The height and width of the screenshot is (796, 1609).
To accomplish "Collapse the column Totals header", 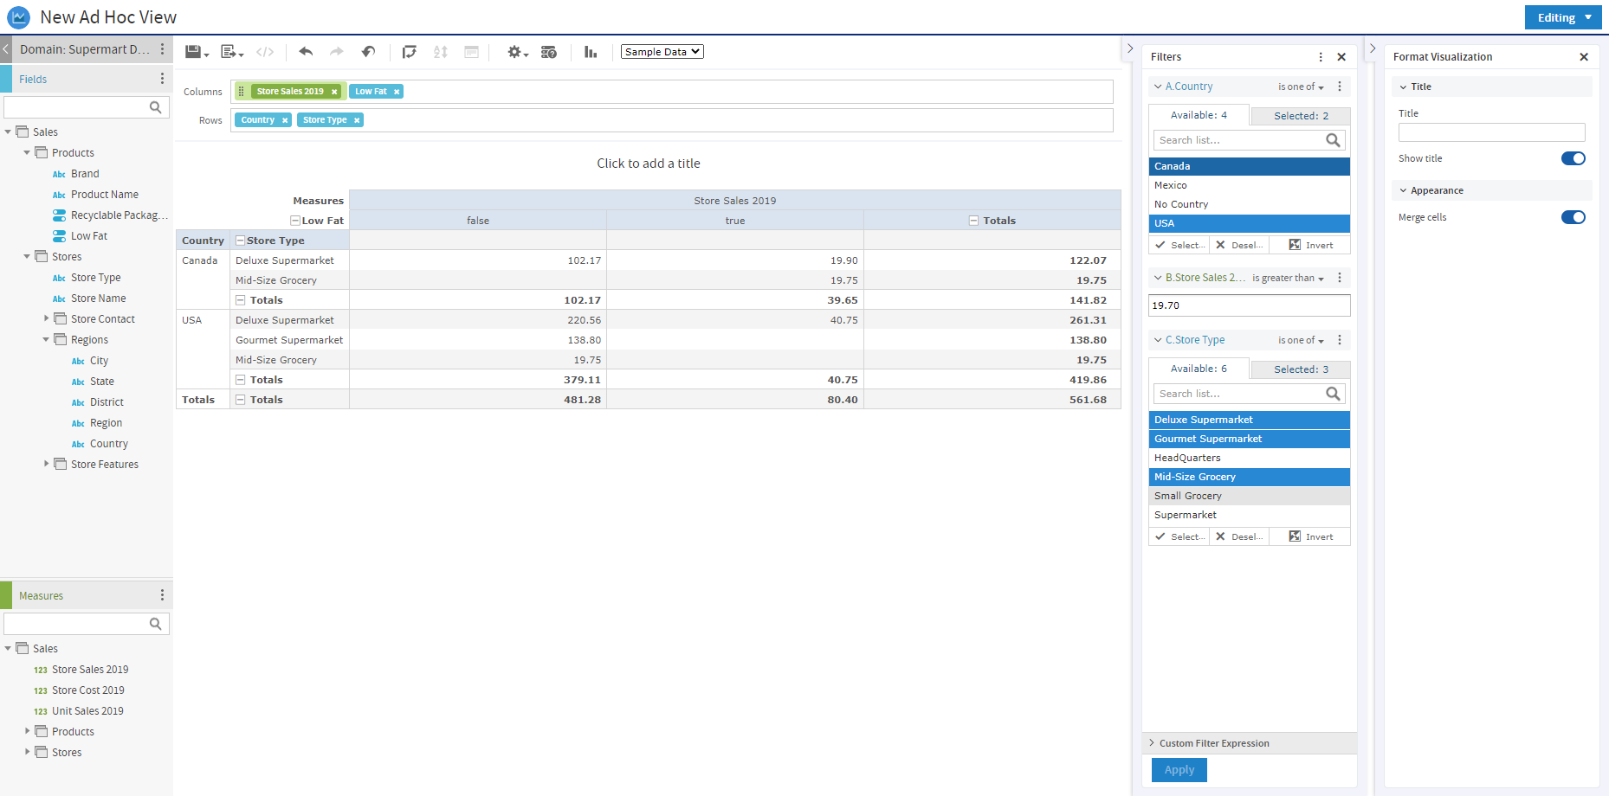I will coord(973,221).
